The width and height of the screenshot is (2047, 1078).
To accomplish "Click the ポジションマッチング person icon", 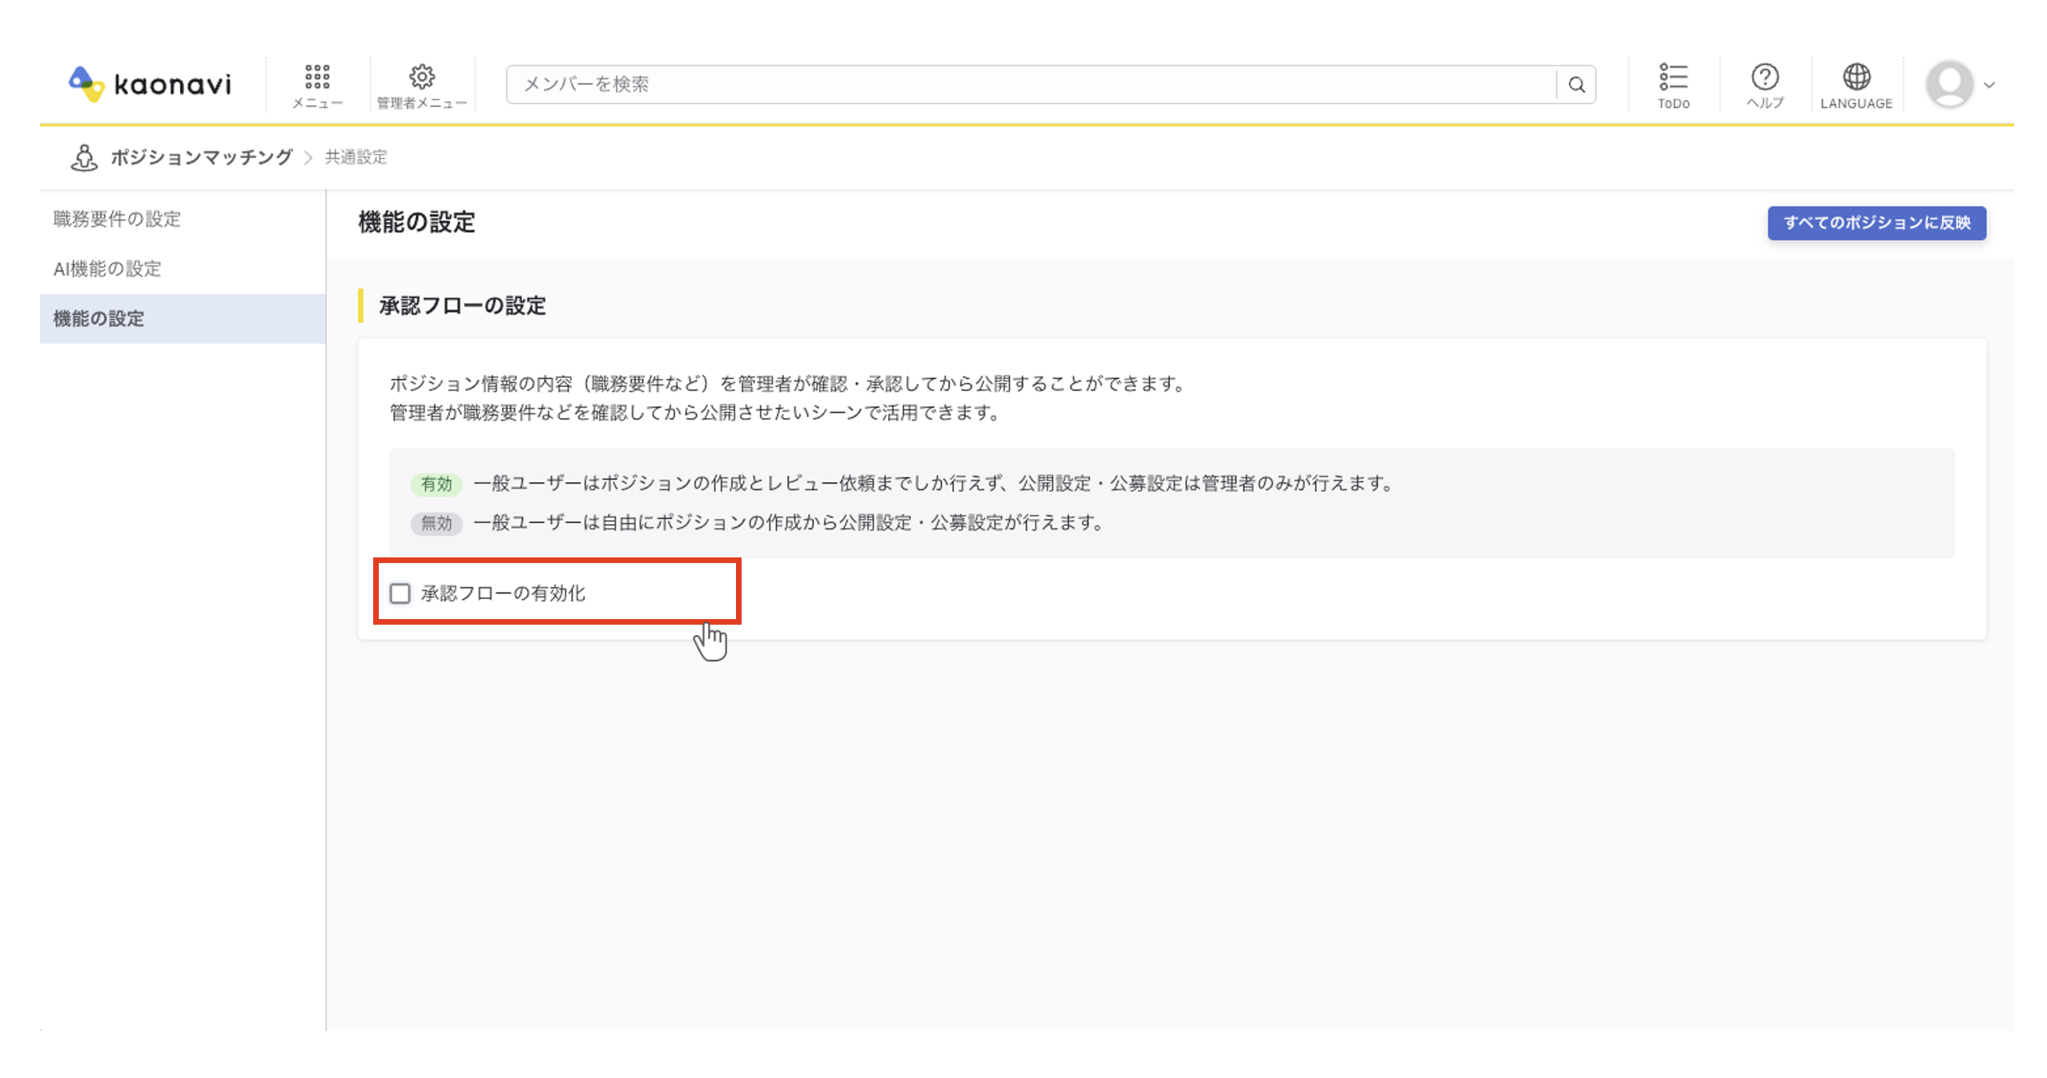I will coord(84,157).
